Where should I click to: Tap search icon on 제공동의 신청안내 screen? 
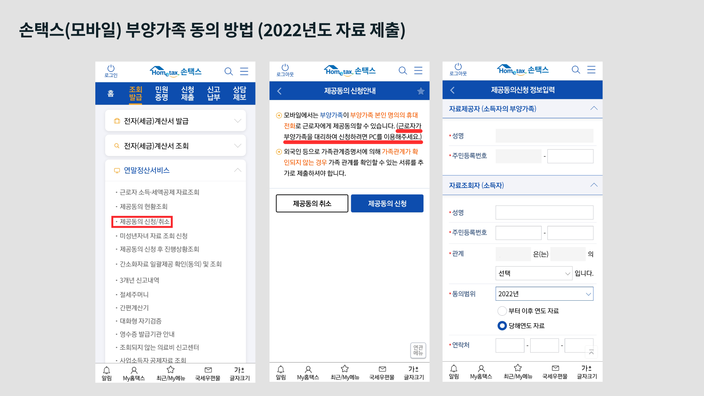403,70
